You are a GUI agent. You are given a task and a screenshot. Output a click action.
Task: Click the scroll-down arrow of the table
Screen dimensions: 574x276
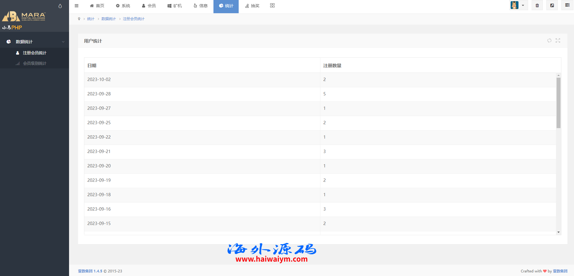(x=558, y=232)
